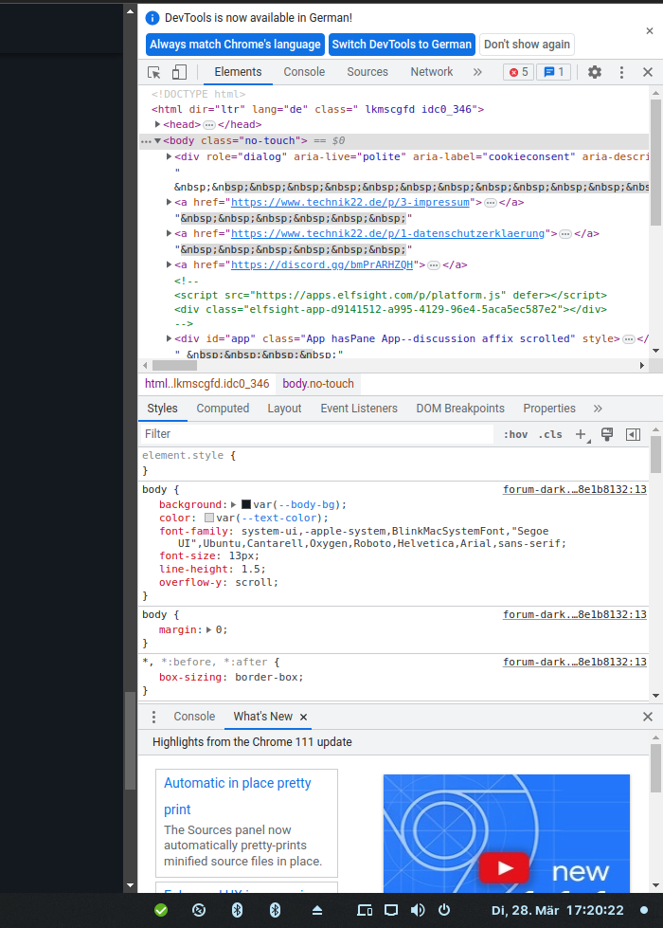Expand the 3-impressum anchor node
This screenshot has height=928, width=663.
point(169,203)
